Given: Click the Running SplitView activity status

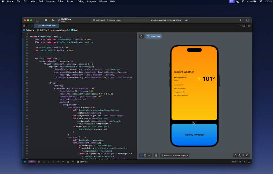Looking at the screenshot, I should (166, 20).
